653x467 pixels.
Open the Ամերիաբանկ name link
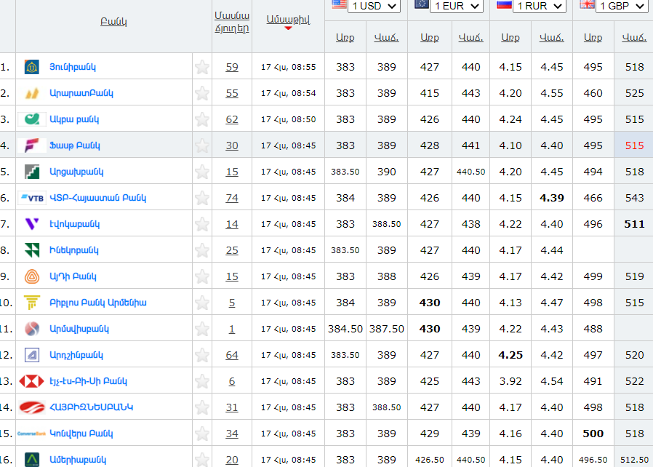(x=78, y=460)
